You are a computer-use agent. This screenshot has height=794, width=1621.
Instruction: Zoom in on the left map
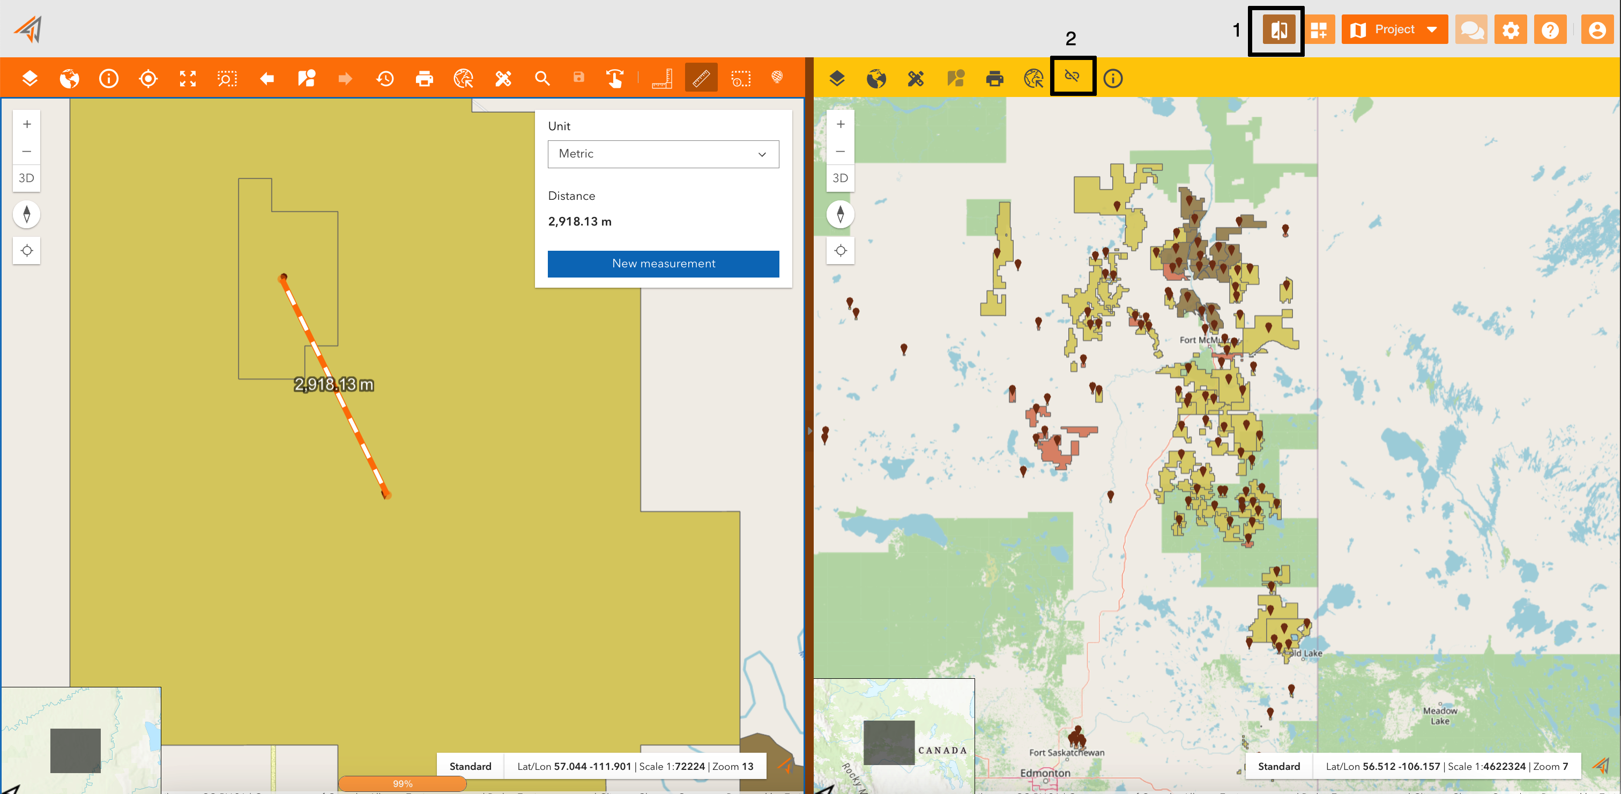click(26, 124)
